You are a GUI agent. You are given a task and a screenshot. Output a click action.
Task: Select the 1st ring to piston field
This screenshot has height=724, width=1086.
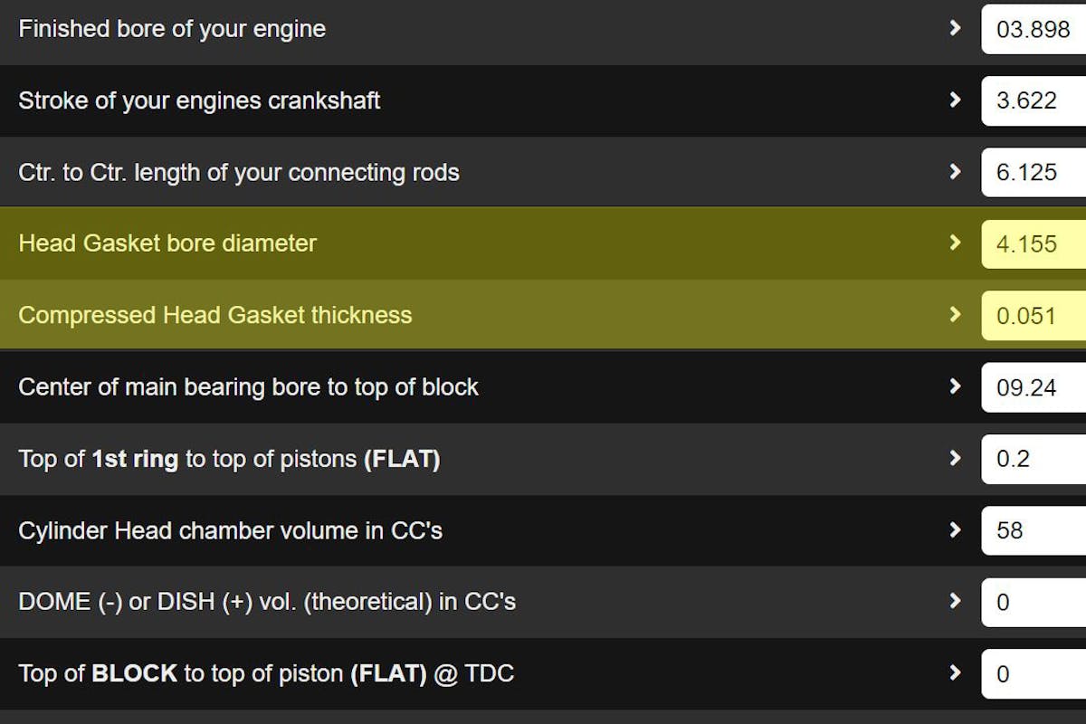(x=1034, y=459)
